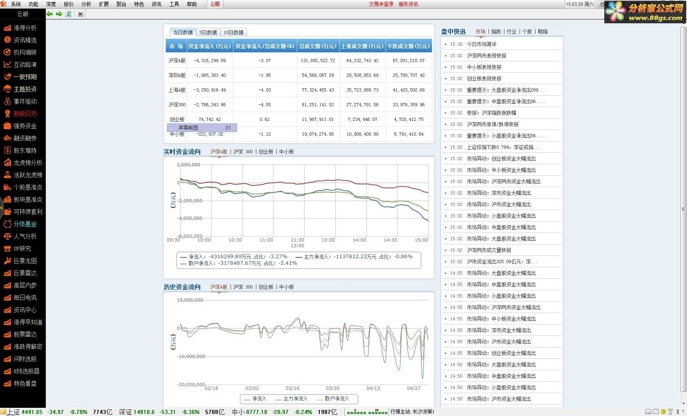Screen dimensions: 687x416
Task: Select 活跃龙虎榜 in the sidebar
Action: pos(23,175)
